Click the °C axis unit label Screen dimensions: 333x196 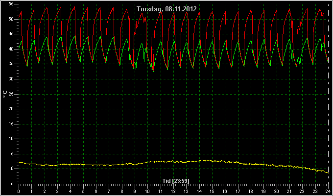point(5,94)
